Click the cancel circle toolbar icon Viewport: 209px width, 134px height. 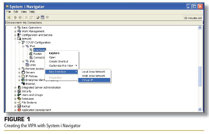click(47, 17)
